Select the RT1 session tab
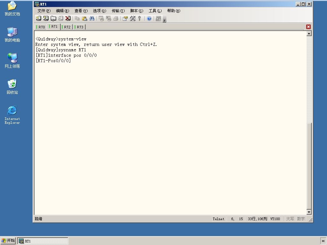Image resolution: width=327 pixels, height=245 pixels. click(x=54, y=27)
